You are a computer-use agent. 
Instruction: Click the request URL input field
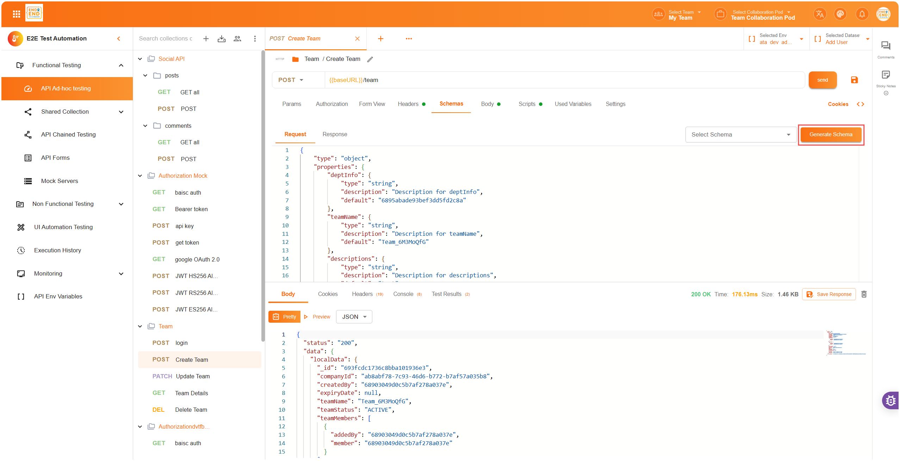pos(564,80)
